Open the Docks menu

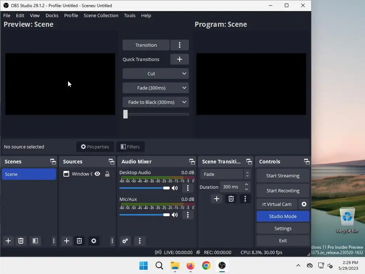(x=52, y=15)
